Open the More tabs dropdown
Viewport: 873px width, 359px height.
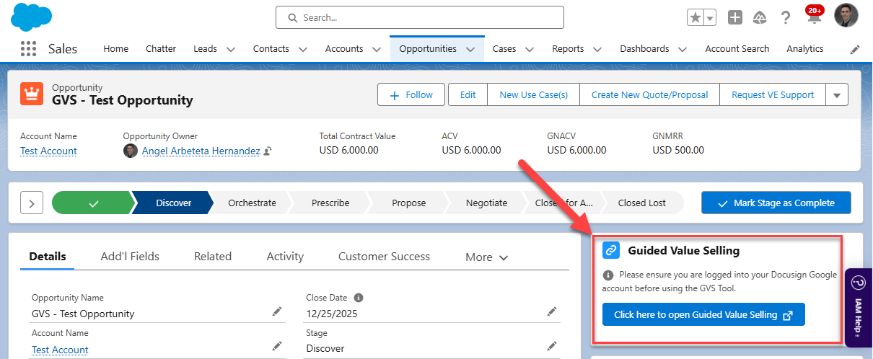487,257
